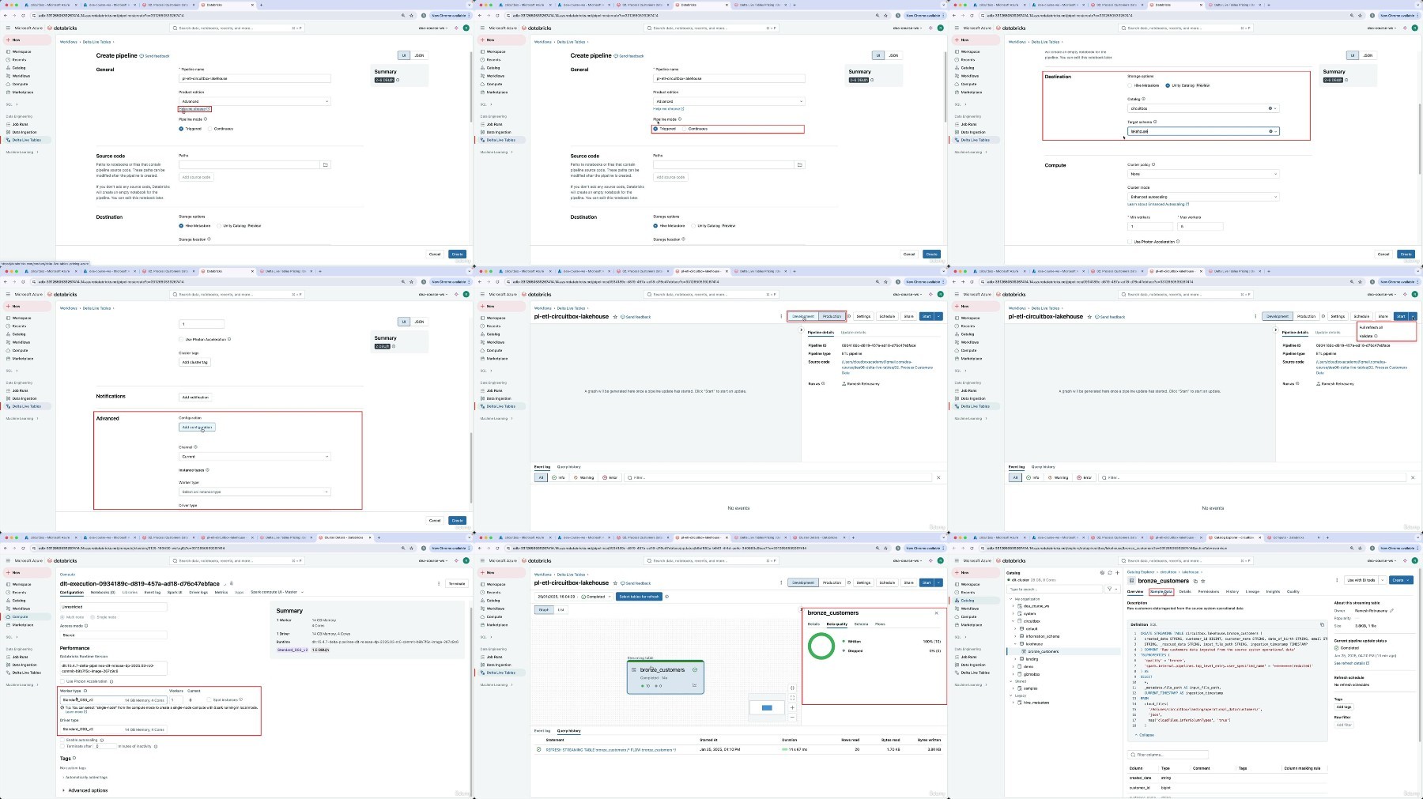Open Catalog settings gear in Catalog Explorer window

coord(1102,572)
